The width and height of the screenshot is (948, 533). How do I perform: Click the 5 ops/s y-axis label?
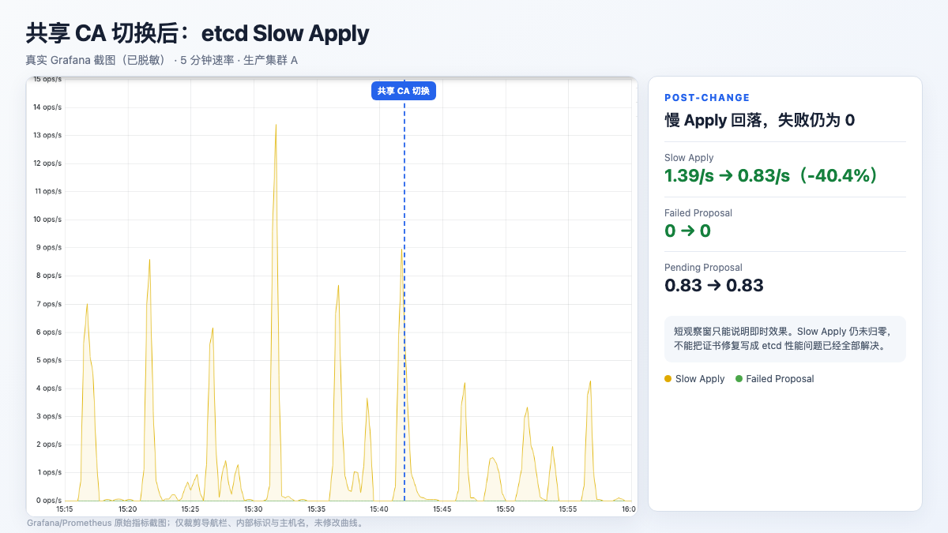click(49, 360)
